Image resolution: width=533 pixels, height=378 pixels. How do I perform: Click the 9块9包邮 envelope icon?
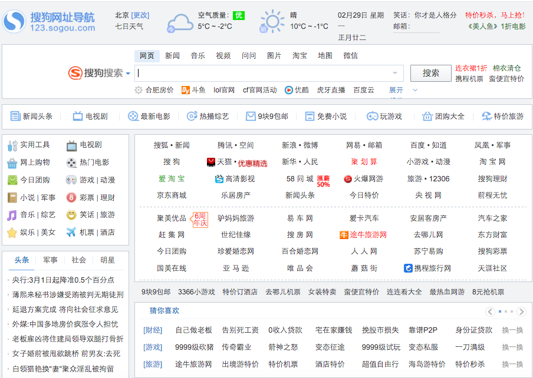click(251, 116)
